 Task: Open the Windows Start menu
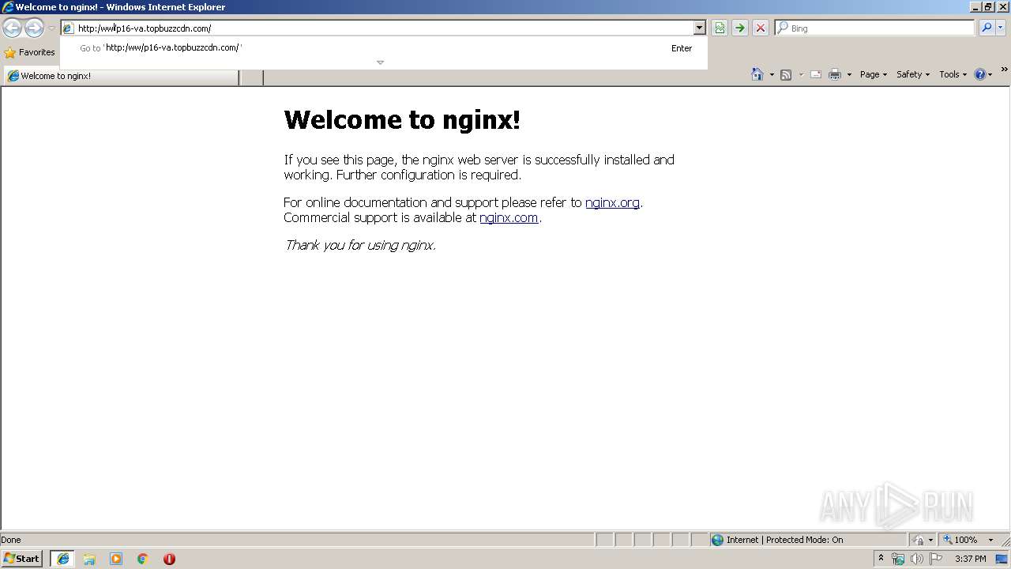point(21,559)
